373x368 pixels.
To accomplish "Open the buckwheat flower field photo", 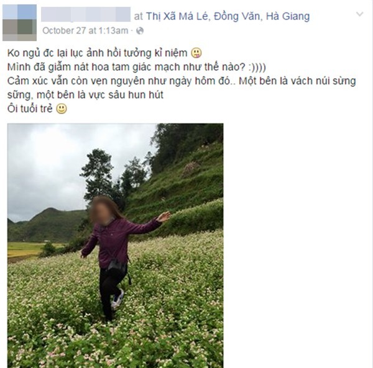I will point(116,246).
